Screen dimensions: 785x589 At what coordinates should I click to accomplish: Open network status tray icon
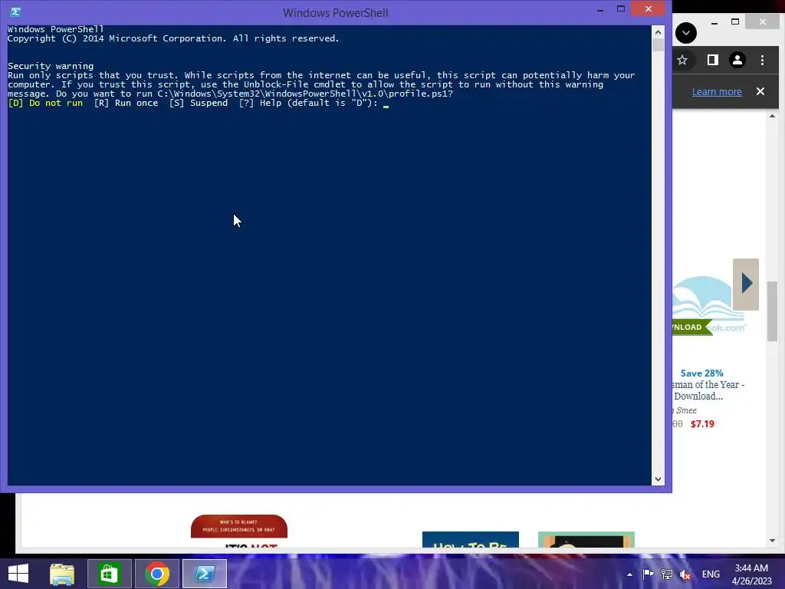tap(667, 574)
